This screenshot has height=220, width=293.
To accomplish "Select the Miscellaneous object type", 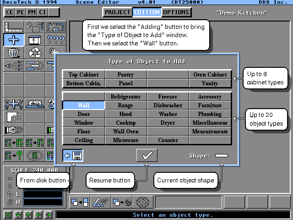I will 210,123.
